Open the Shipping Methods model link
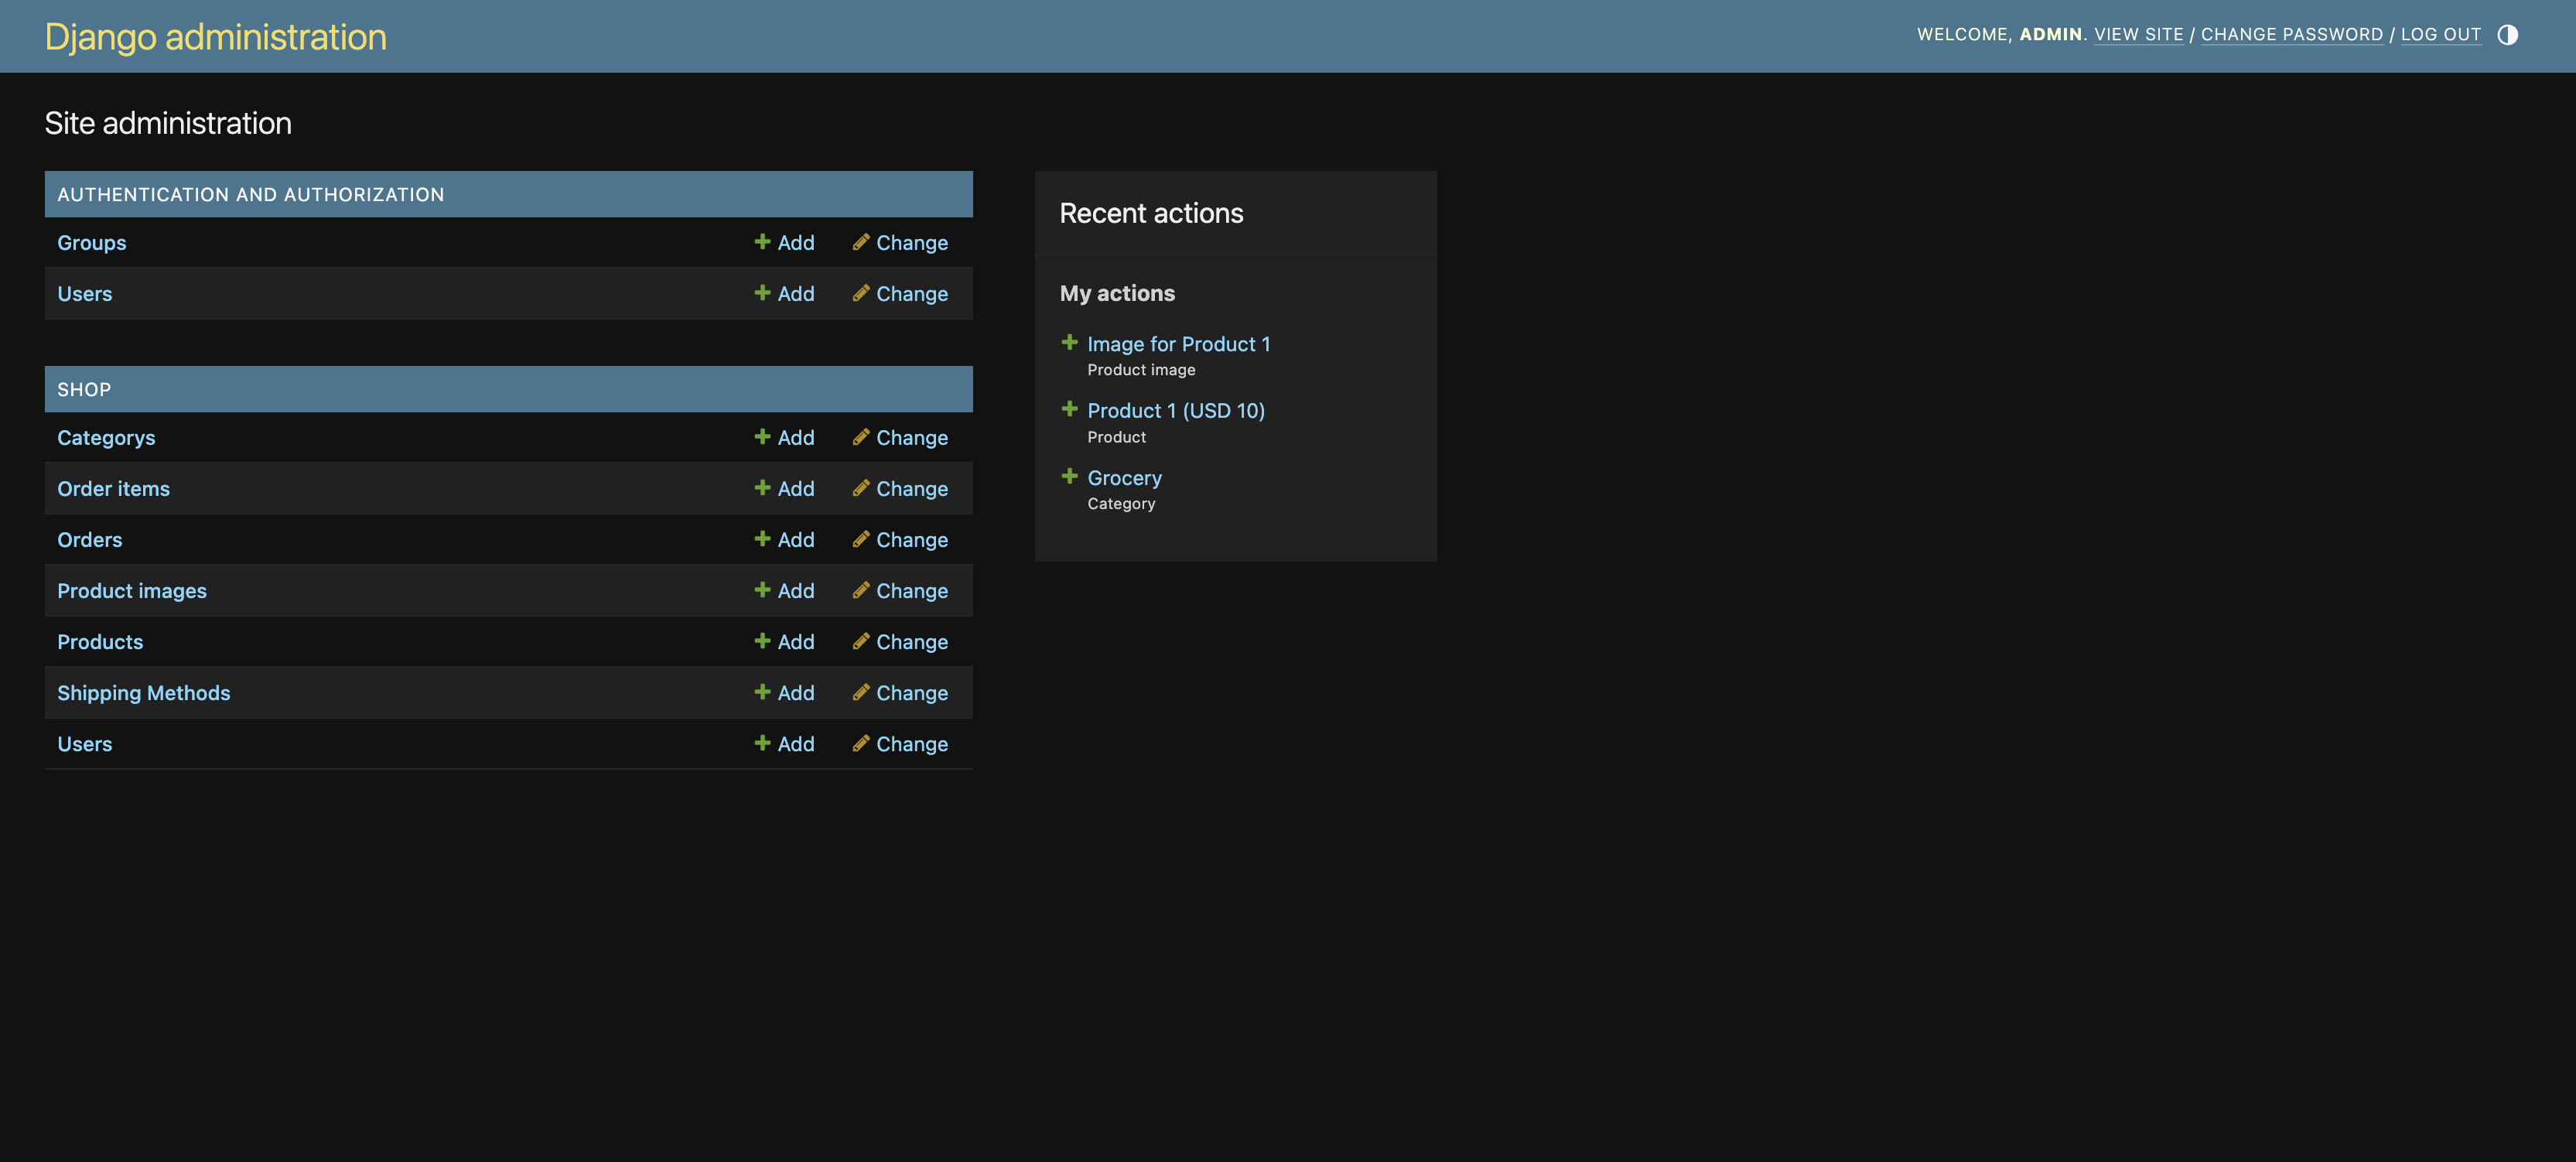The height and width of the screenshot is (1162, 2576). click(143, 693)
